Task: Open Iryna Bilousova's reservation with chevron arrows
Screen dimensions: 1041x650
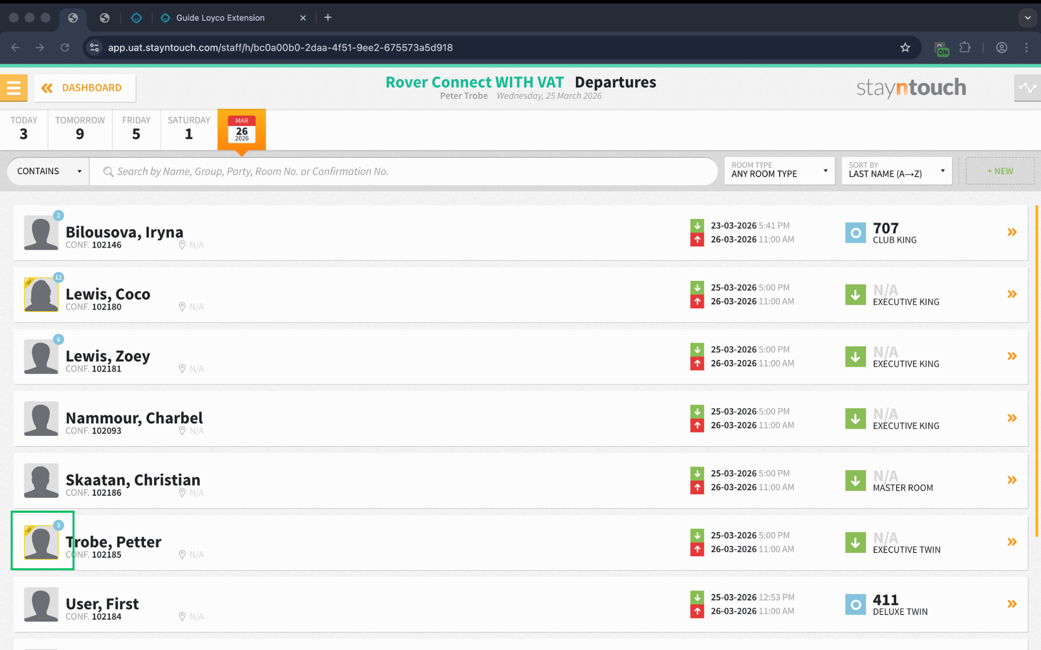Action: (x=1012, y=232)
